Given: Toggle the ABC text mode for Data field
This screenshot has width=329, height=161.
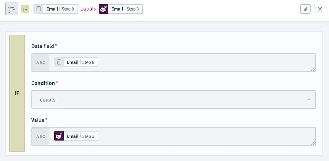Looking at the screenshot, I should 41,62.
